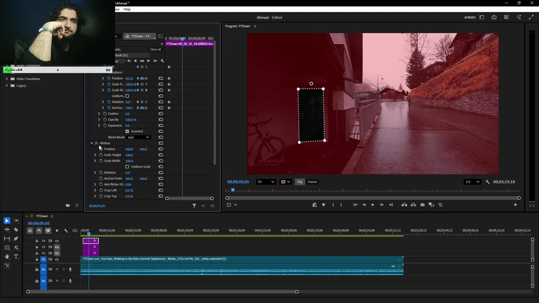Mute audio track A1
Viewport: 539px width, 303px height.
57,269
